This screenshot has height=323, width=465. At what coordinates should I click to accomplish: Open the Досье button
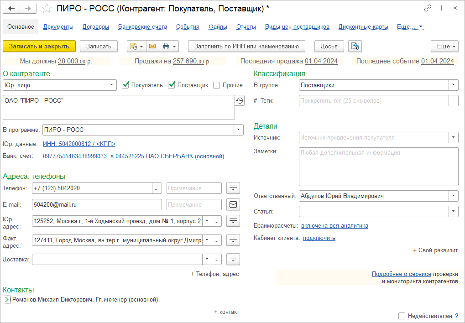click(329, 46)
